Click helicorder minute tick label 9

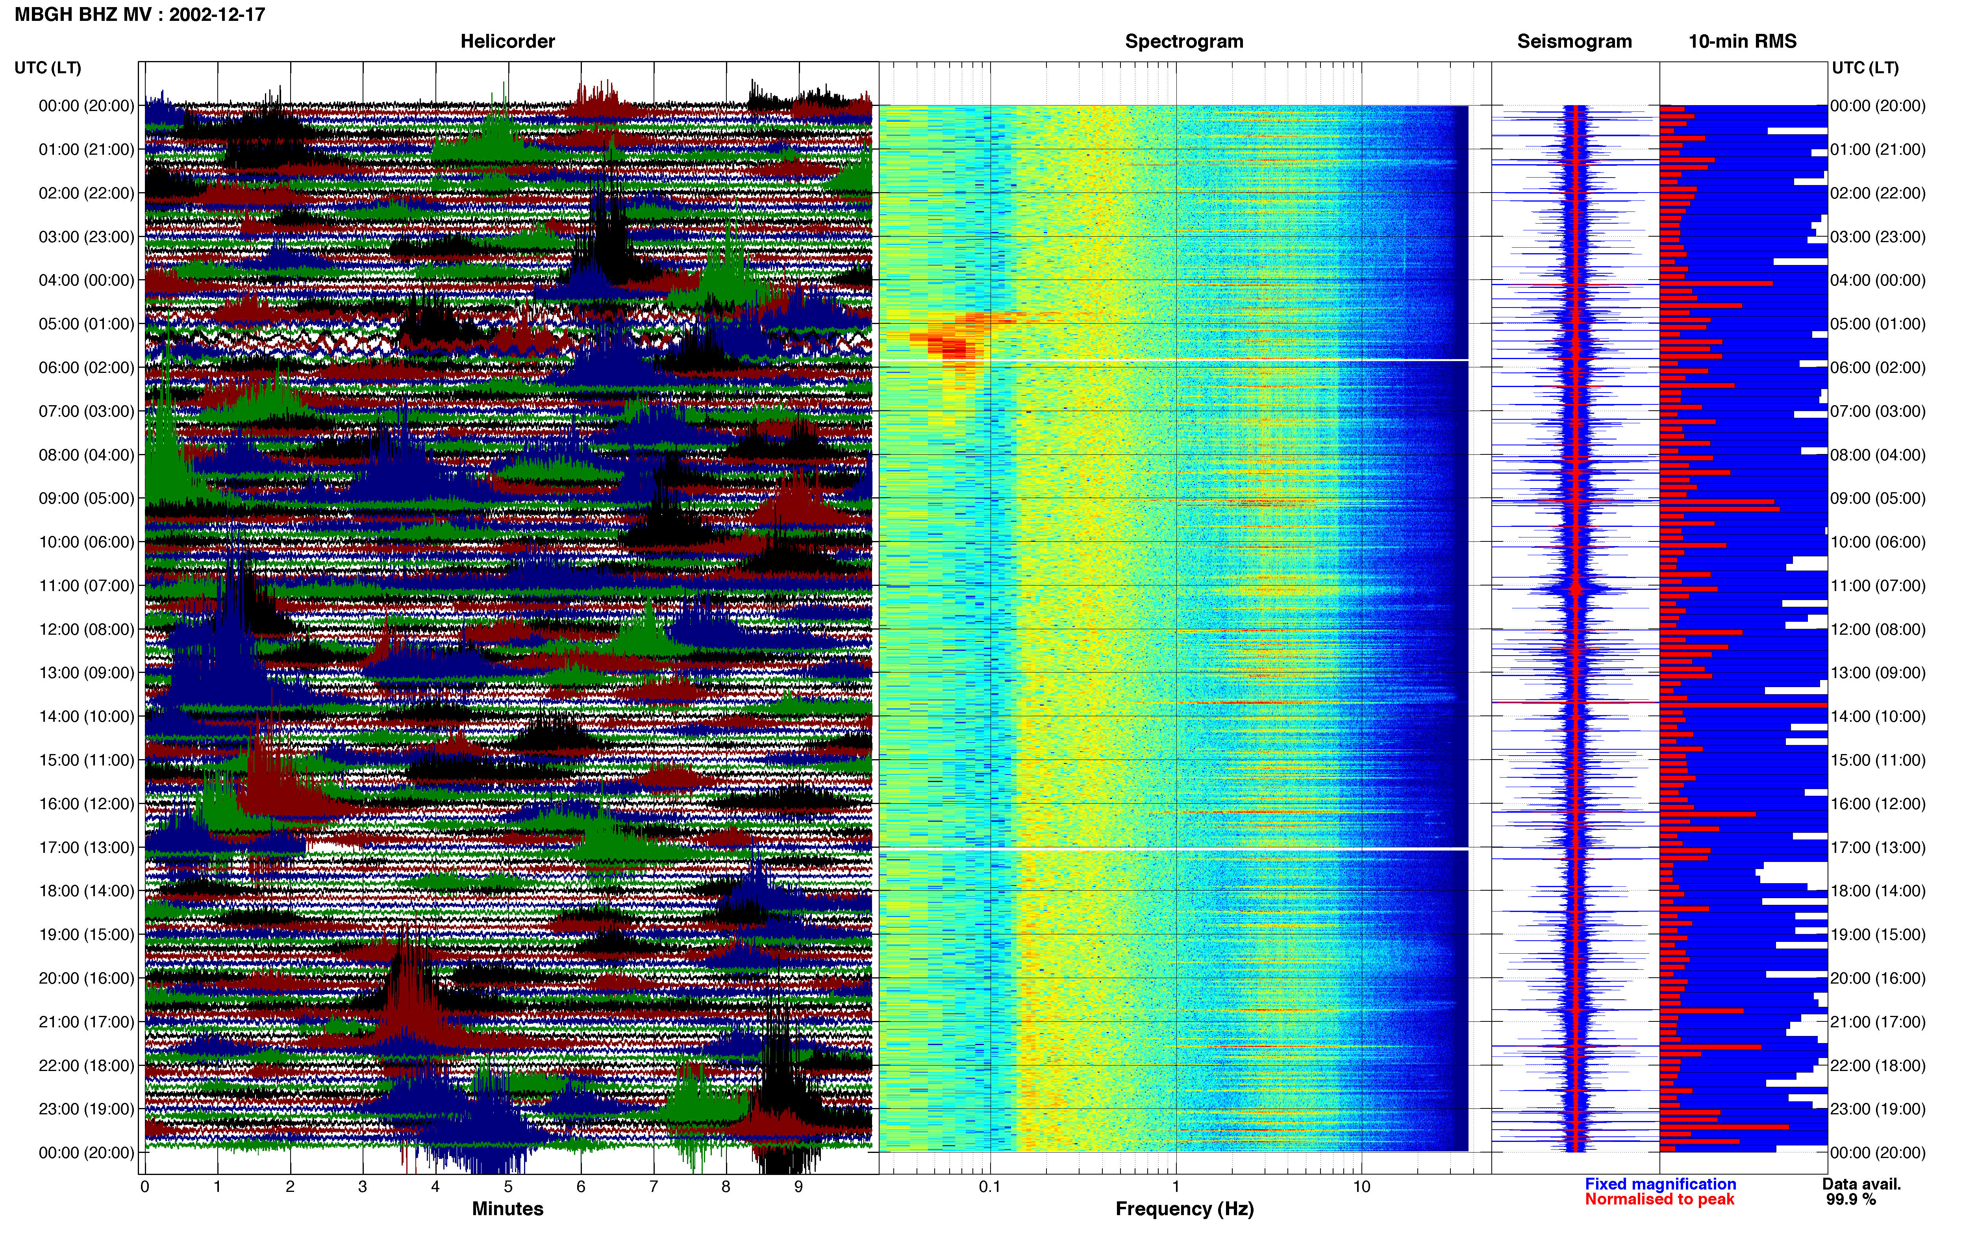[798, 1187]
